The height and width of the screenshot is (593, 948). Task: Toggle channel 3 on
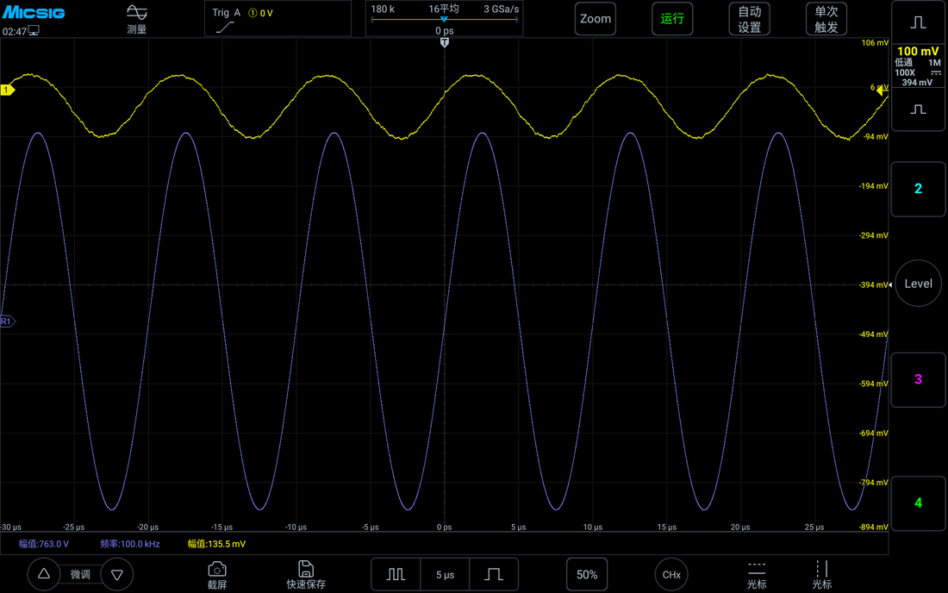coord(918,379)
